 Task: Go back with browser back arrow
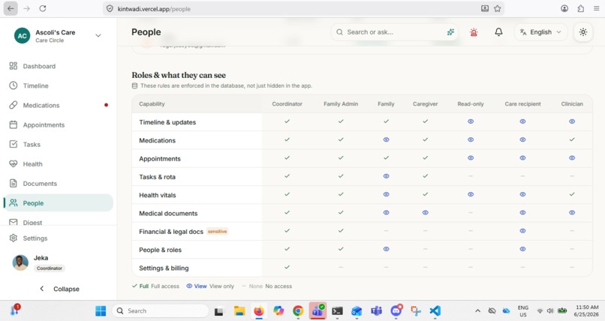[11, 8]
